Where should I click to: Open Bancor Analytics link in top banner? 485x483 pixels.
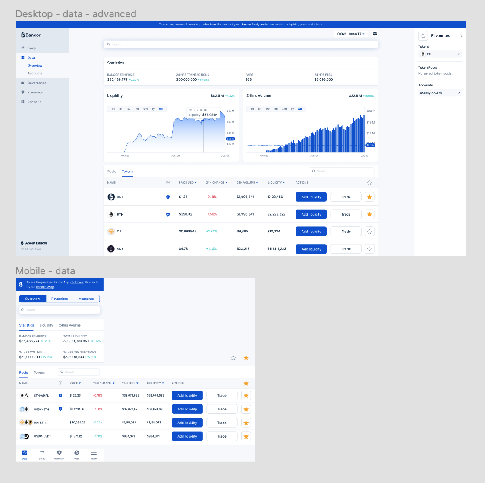pyautogui.click(x=253, y=25)
